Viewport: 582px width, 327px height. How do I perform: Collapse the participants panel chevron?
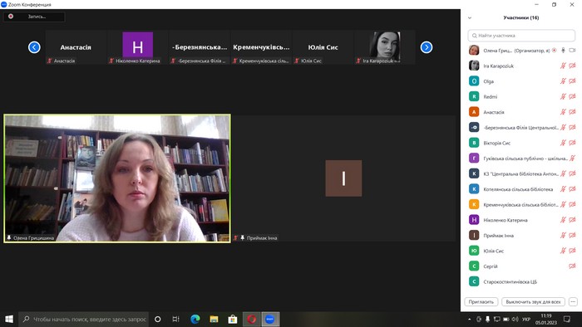(x=470, y=17)
